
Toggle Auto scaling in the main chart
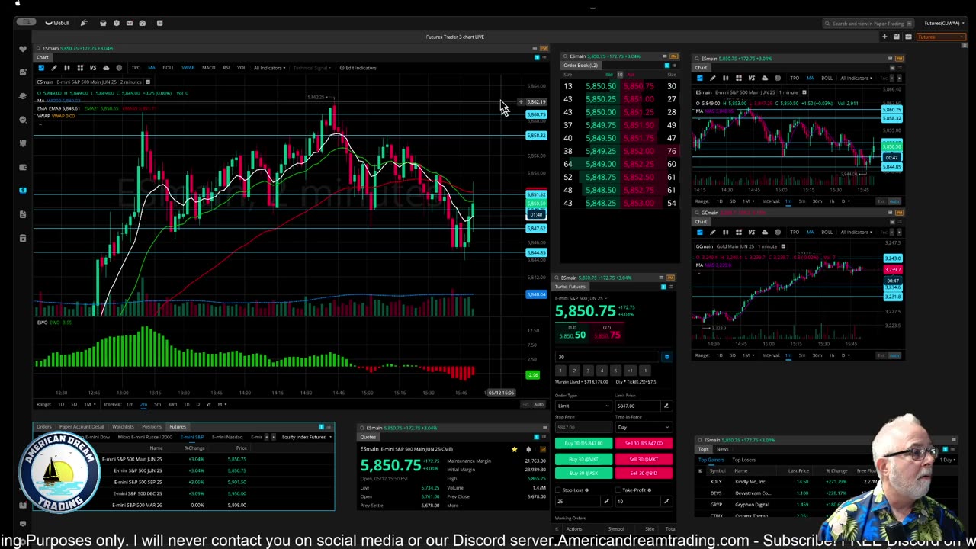[538, 404]
